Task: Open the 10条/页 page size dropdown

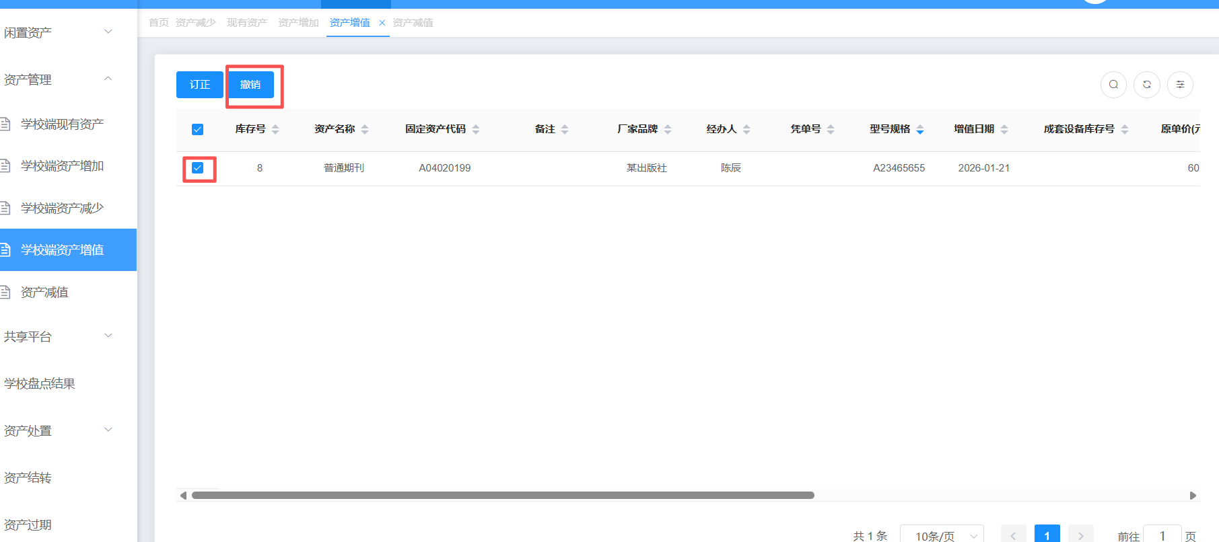Action: [x=941, y=535]
